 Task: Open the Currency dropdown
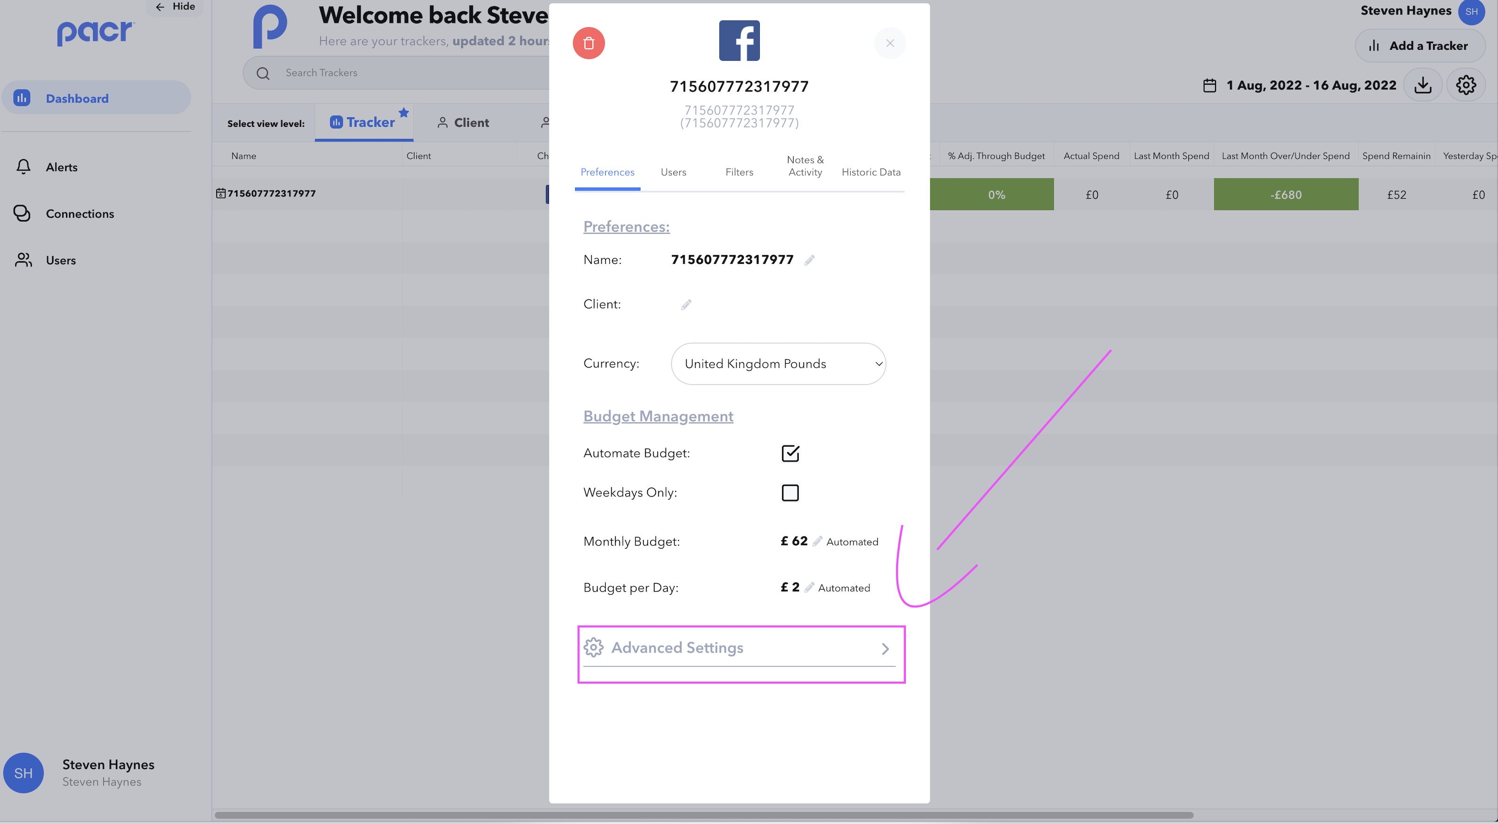point(778,364)
